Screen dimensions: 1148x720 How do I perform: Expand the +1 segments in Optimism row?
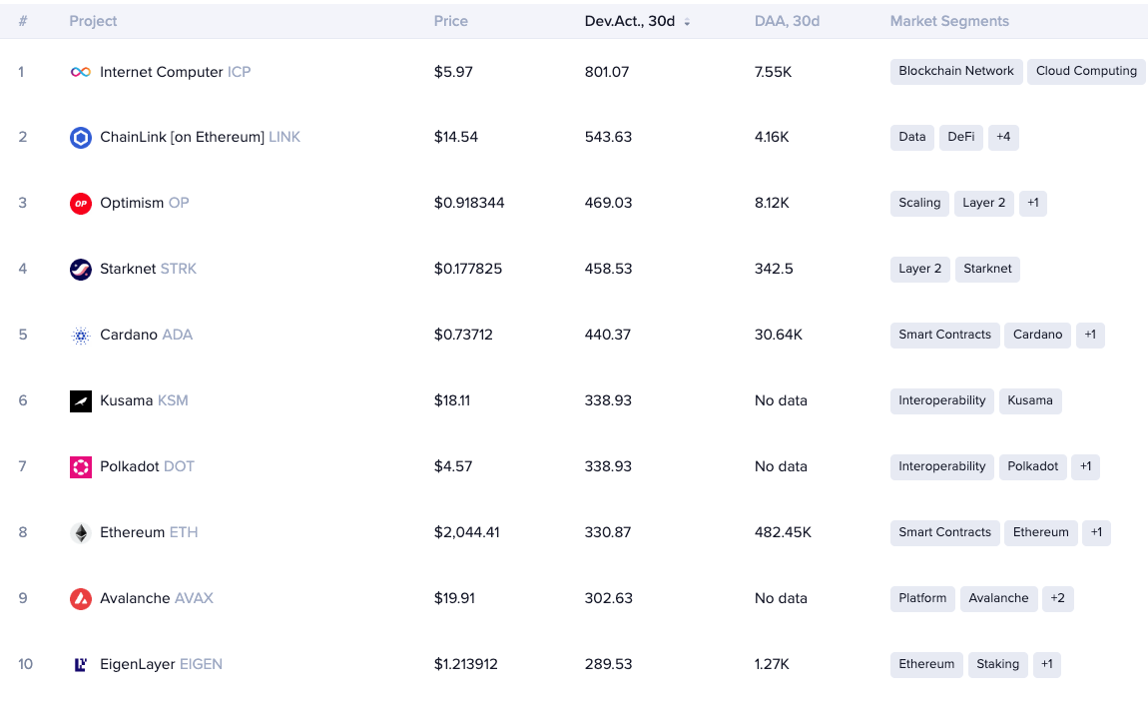pos(1033,203)
